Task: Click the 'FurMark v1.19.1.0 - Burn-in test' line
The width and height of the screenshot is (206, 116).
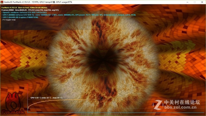Action: (x=24, y=8)
